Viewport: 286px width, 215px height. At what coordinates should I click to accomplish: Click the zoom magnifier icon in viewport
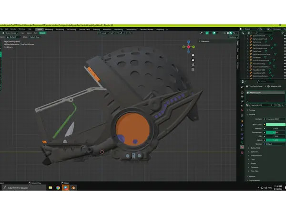[x=193, y=55]
